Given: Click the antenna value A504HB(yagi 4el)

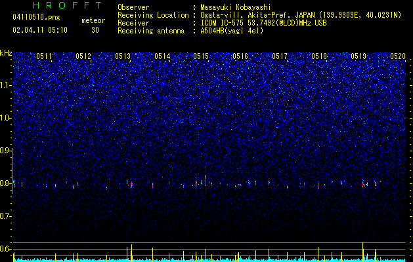Looking at the screenshot, I should [232, 31].
